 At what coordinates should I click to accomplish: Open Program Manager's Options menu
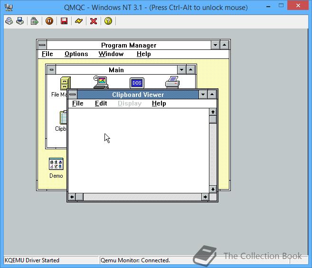76,54
